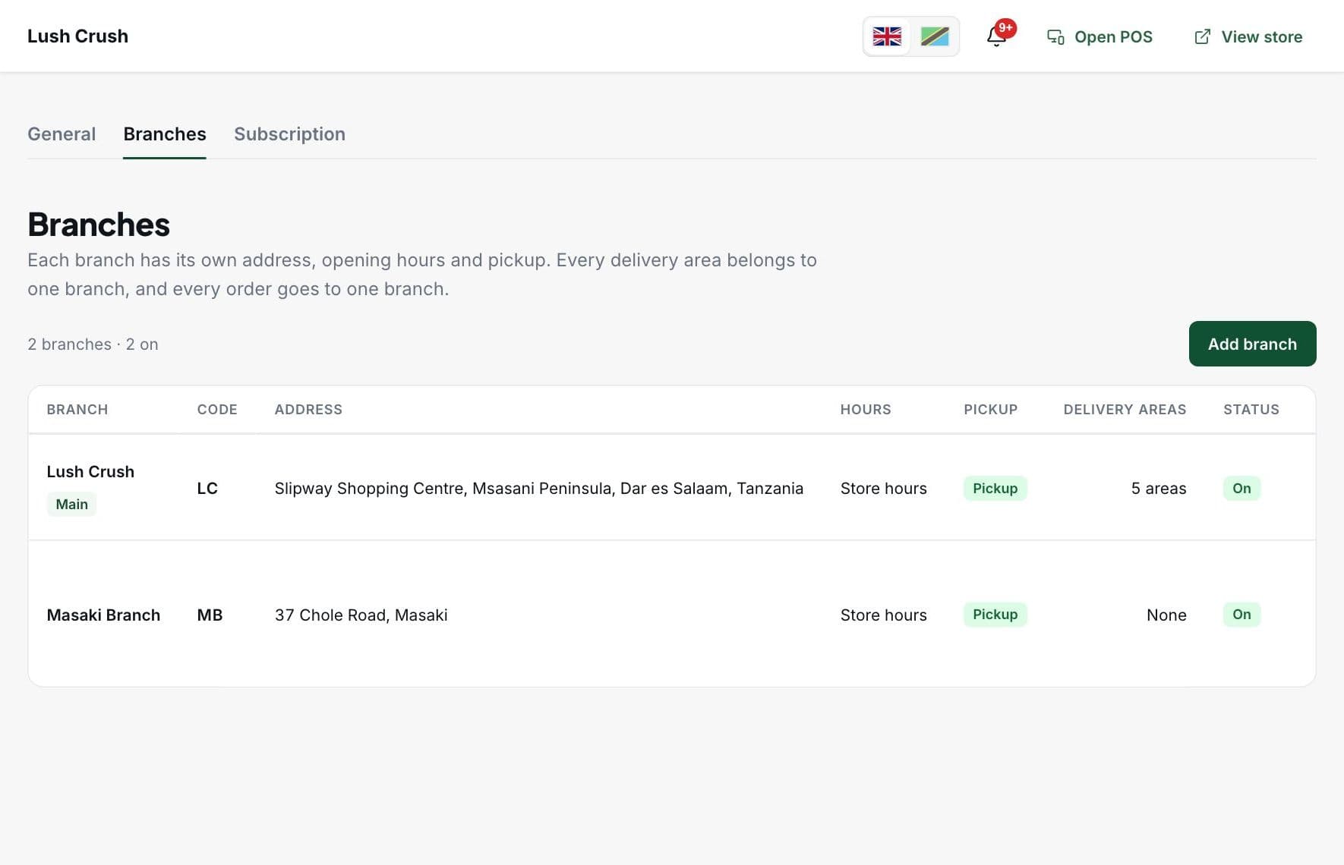Click the Open POS link
The height and width of the screenshot is (865, 1344).
click(1099, 36)
